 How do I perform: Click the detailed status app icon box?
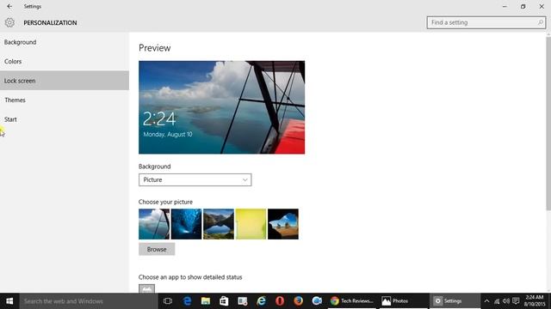(x=147, y=288)
